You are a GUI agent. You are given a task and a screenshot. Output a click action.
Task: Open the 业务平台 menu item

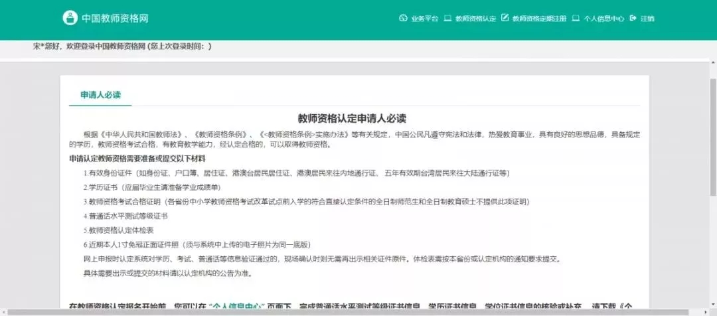tap(424, 19)
